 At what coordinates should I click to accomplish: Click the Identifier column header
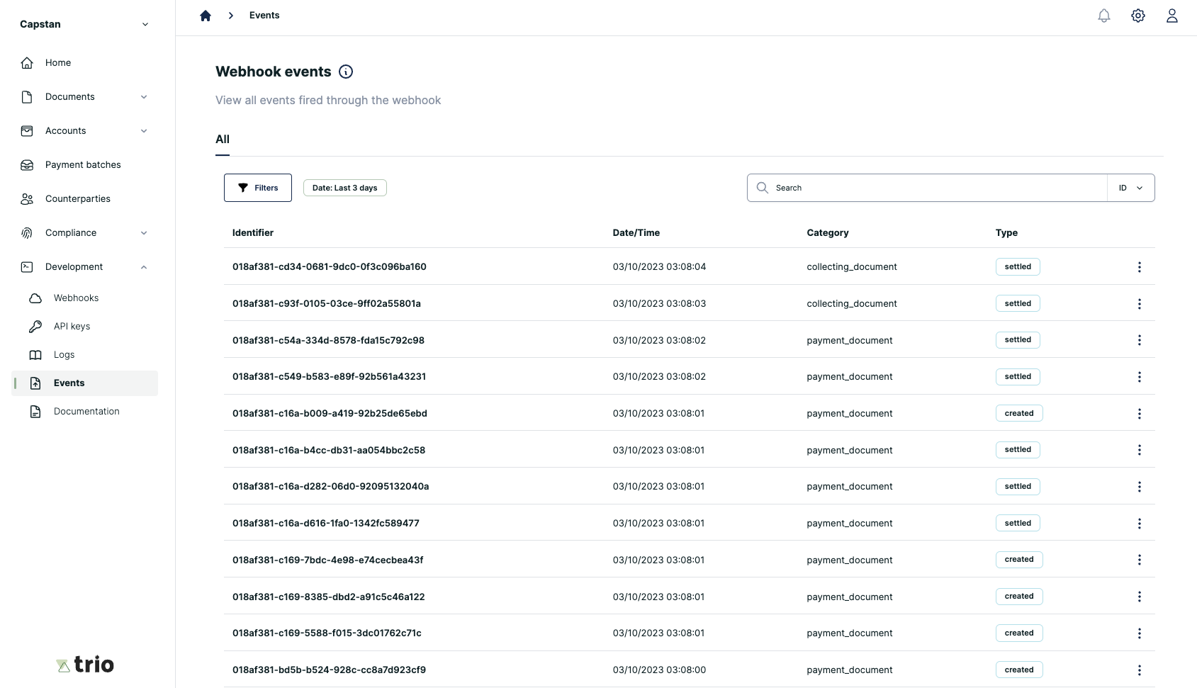(253, 233)
